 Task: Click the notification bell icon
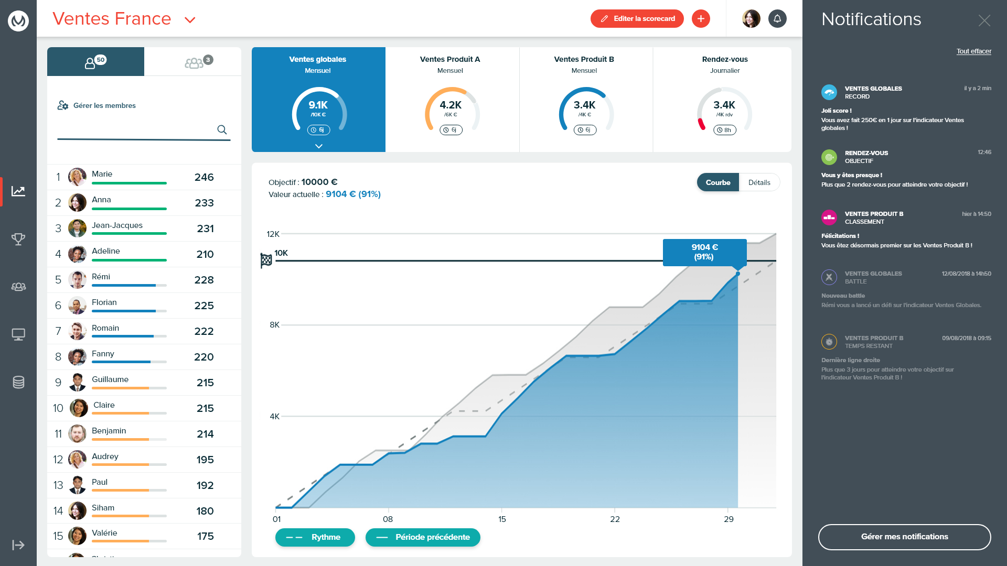(x=777, y=18)
